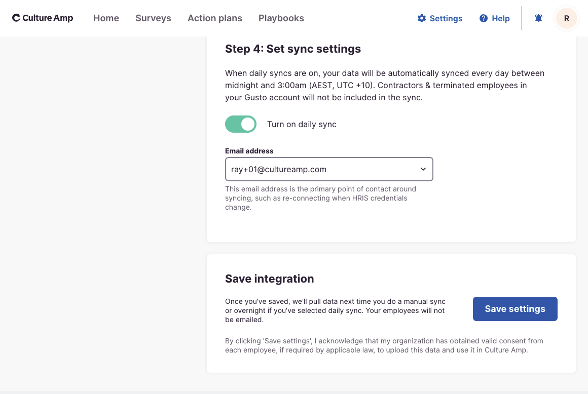Click the Save settings button
Image resolution: width=588 pixels, height=394 pixels.
[515, 309]
